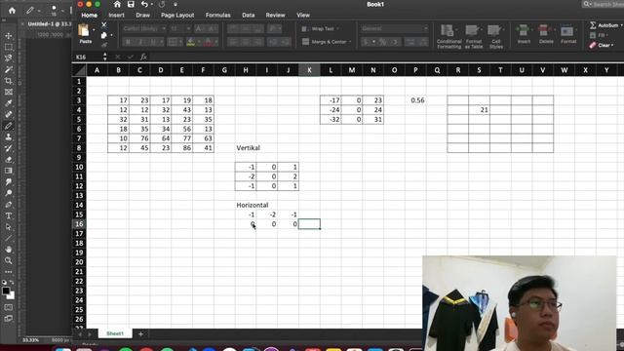Click the Copy icon in Excel ribbon
The width and height of the screenshot is (624, 351).
tap(104, 35)
